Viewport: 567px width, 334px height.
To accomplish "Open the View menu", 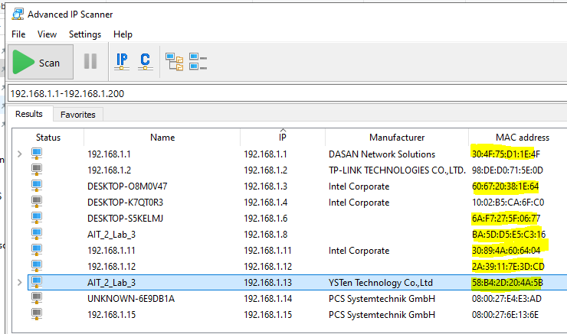I will (x=47, y=34).
